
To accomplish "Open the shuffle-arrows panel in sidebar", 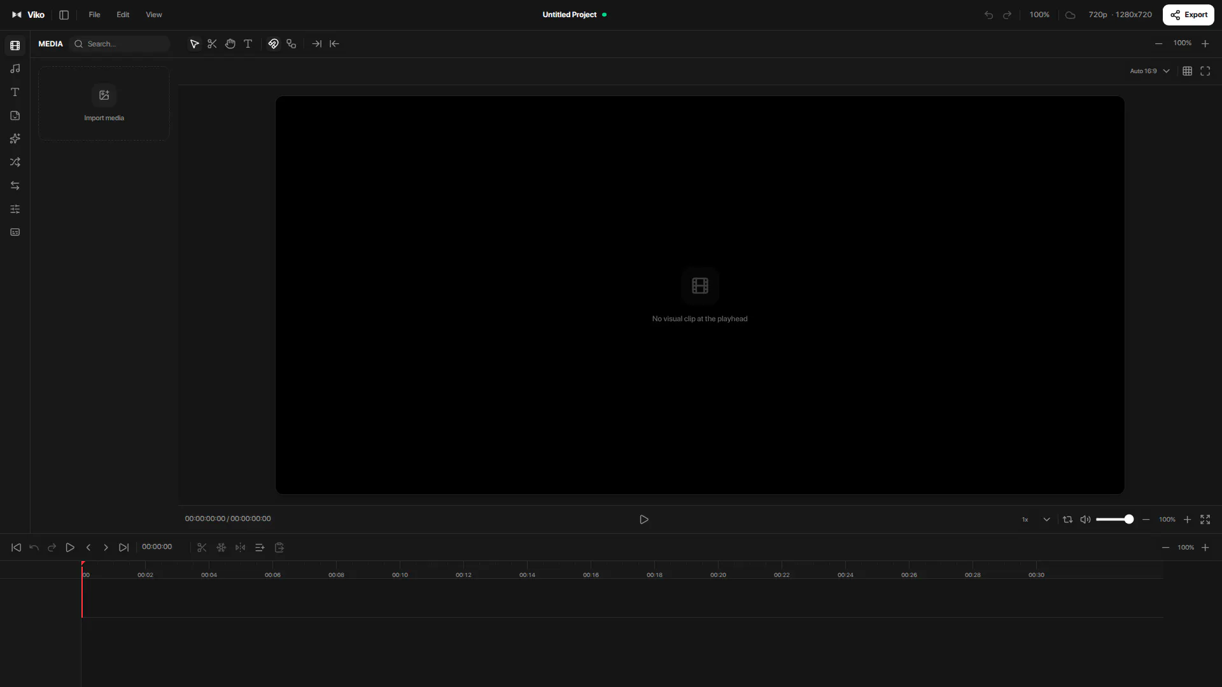I will (x=15, y=162).
